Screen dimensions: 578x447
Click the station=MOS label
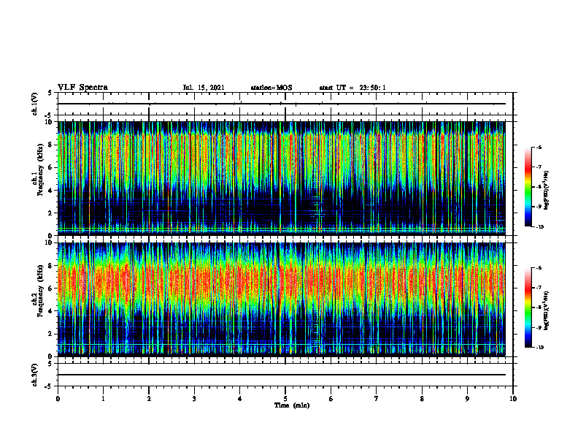[271, 88]
